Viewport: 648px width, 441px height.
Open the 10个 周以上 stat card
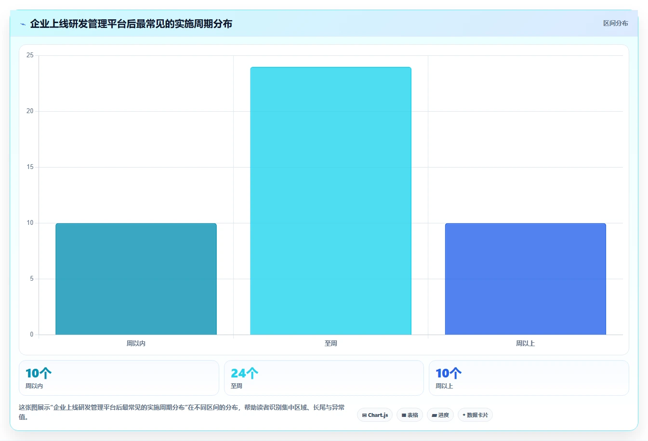click(529, 378)
